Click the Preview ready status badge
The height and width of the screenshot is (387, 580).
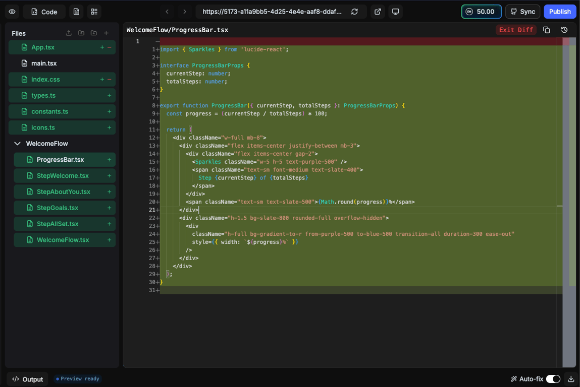(x=78, y=379)
